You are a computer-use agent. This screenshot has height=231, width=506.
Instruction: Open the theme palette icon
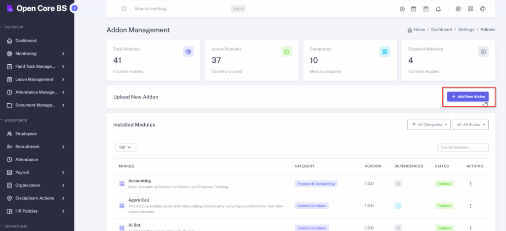click(x=483, y=9)
